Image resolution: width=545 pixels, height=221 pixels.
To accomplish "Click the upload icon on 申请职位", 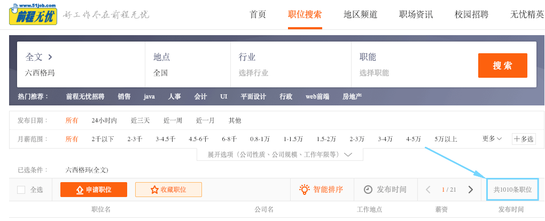I will click(80, 190).
